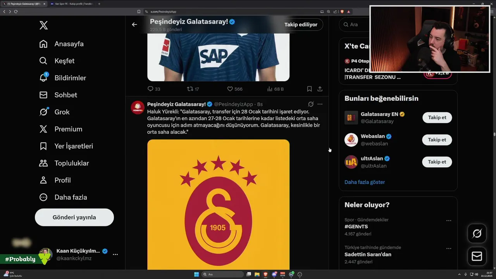Viewport: 496px width, 279px height.
Task: Open Peşindeyiz Galatasaray avatar on Haluk Yürekli post
Action: 138,107
